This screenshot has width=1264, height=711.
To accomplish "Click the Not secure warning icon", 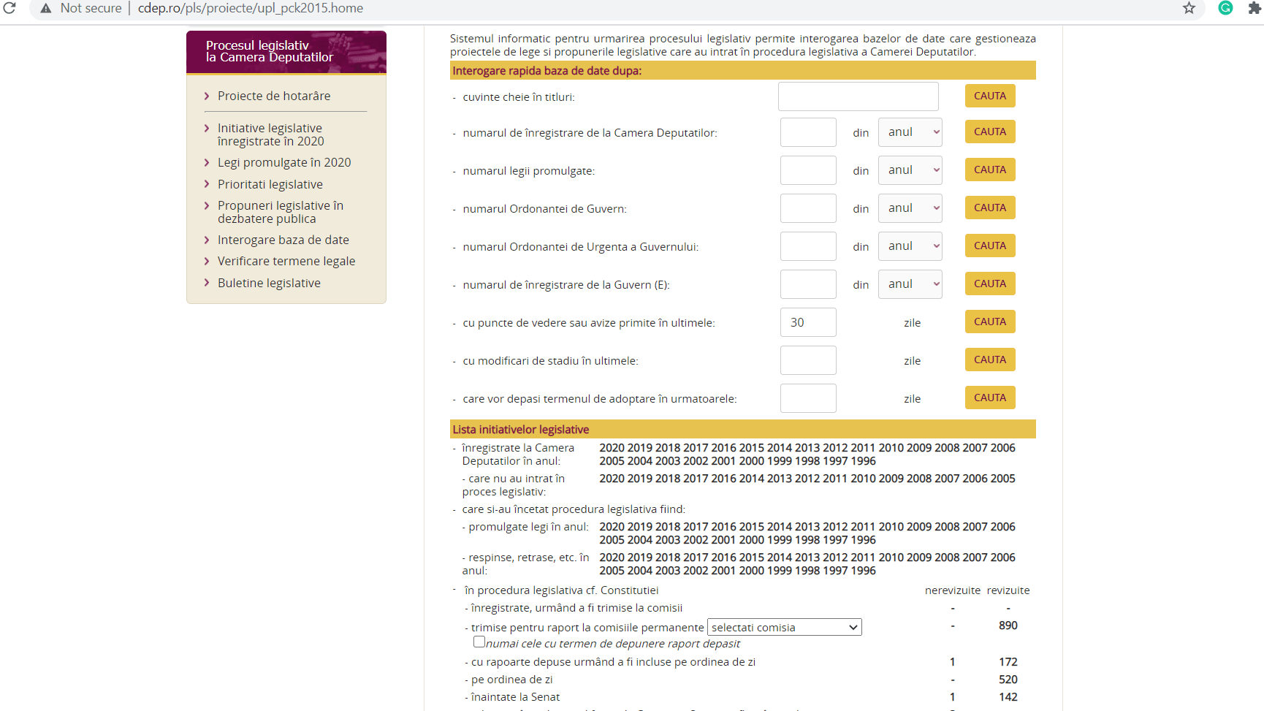I will 46,8.
